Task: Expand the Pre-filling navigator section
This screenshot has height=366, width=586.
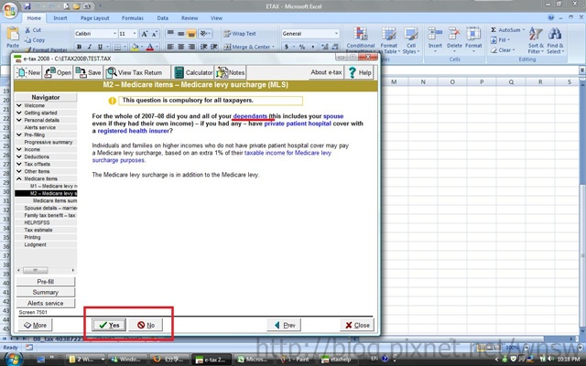Action: click(x=19, y=135)
